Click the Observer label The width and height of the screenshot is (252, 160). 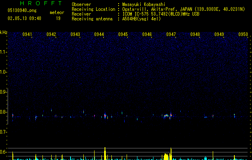[x=81, y=4]
